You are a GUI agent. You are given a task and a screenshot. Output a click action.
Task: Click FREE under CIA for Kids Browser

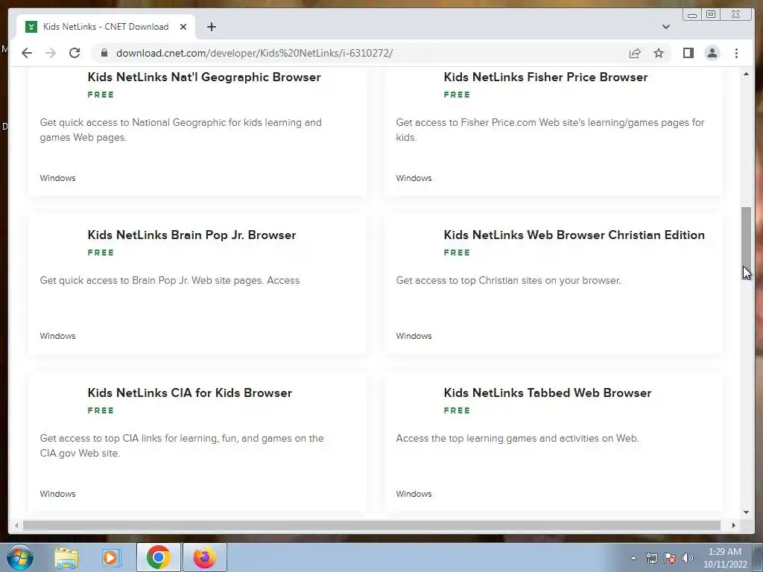[101, 410]
